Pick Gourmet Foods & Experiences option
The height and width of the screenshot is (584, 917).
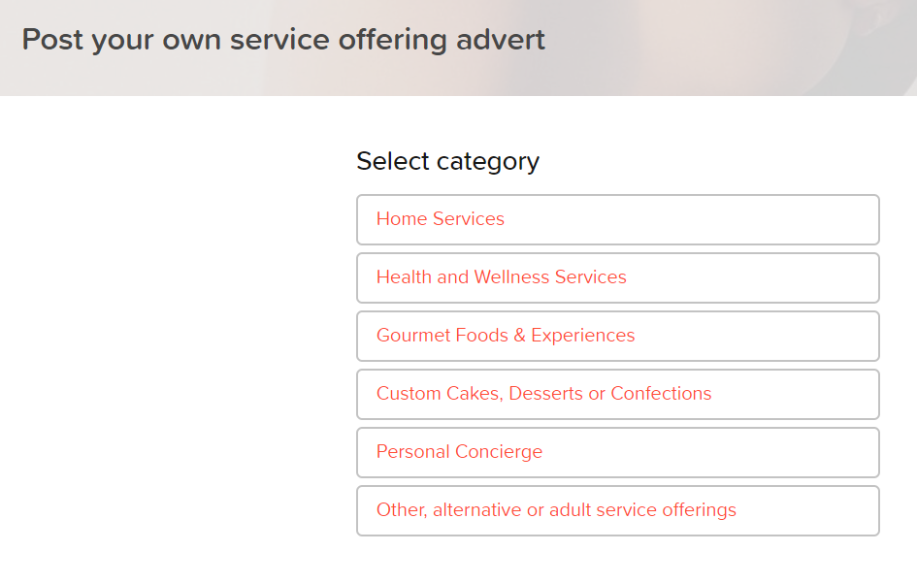[617, 336]
